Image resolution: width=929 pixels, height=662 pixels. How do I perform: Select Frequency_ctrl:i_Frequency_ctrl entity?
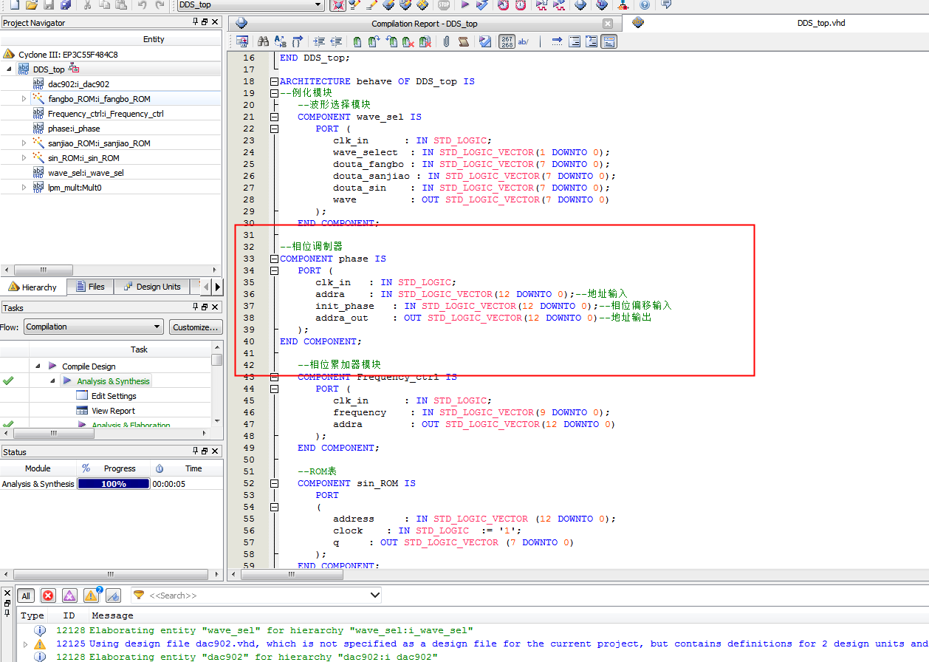(x=106, y=114)
